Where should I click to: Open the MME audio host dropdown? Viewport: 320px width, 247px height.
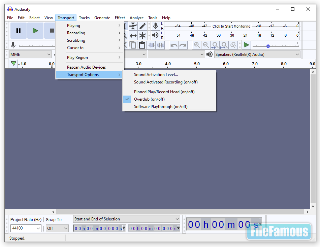pyautogui.click(x=30, y=55)
